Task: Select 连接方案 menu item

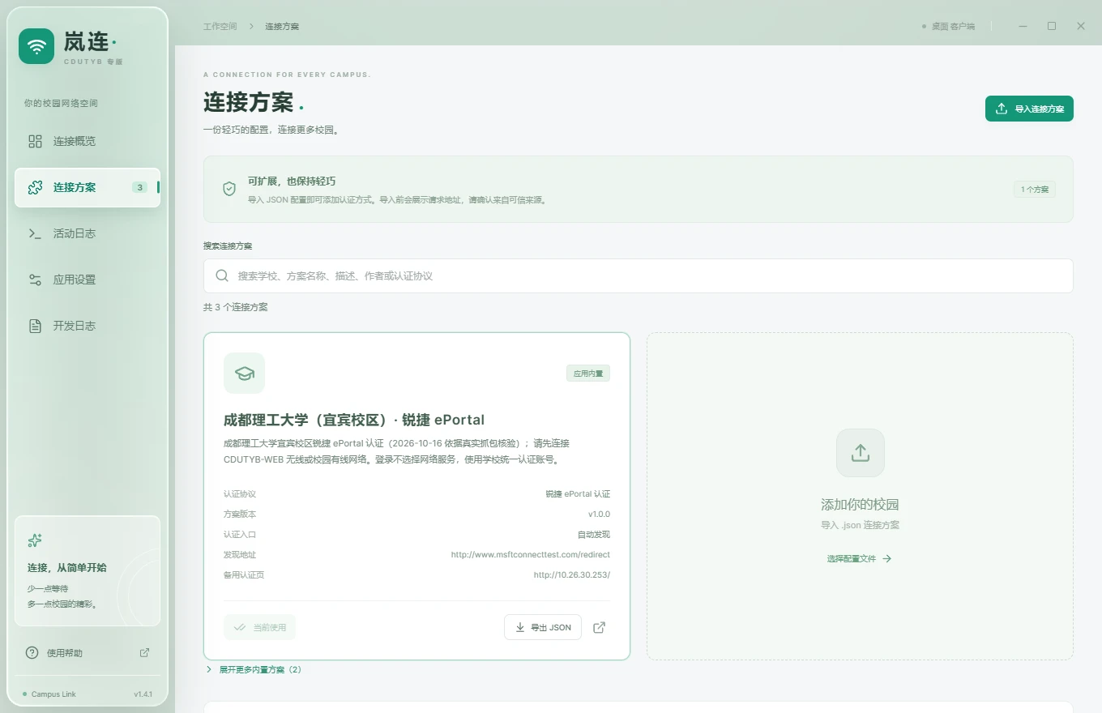Action: (88, 188)
